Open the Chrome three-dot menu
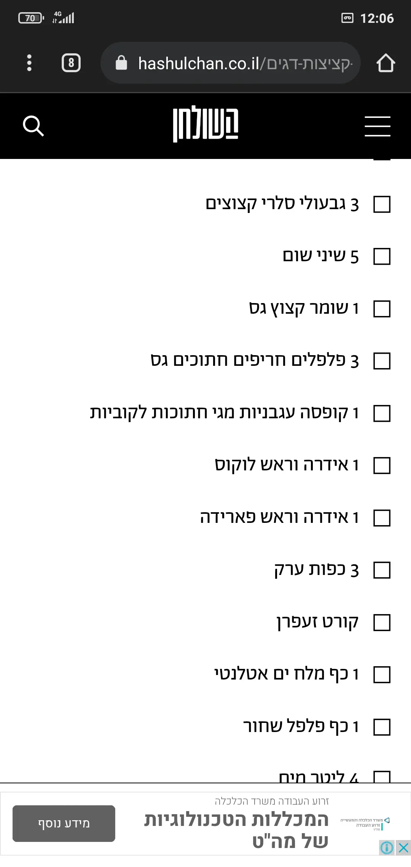Viewport: 411px width, 867px height. click(29, 63)
